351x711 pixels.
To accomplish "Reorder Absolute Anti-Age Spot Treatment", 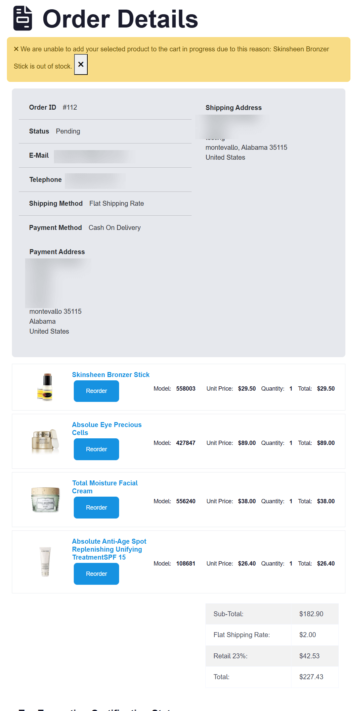I will click(96, 574).
